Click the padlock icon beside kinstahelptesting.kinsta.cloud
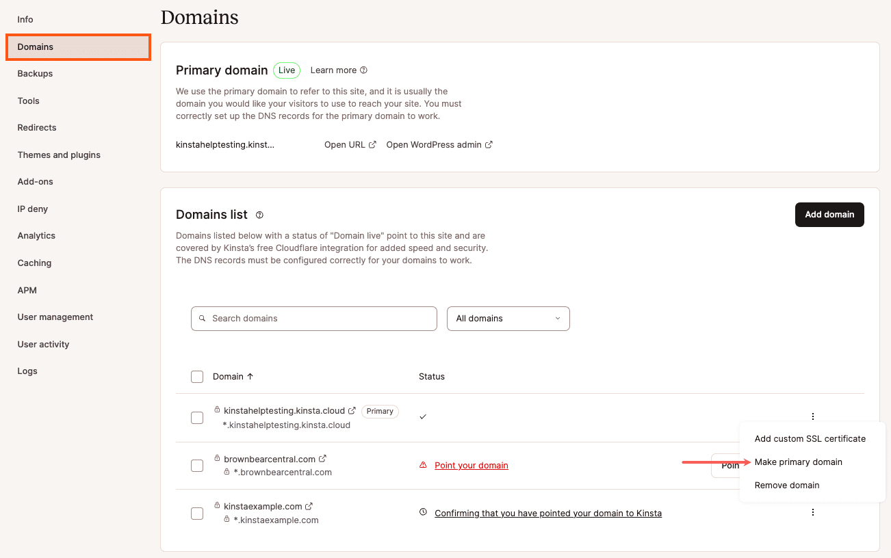This screenshot has width=891, height=558. pyautogui.click(x=216, y=411)
